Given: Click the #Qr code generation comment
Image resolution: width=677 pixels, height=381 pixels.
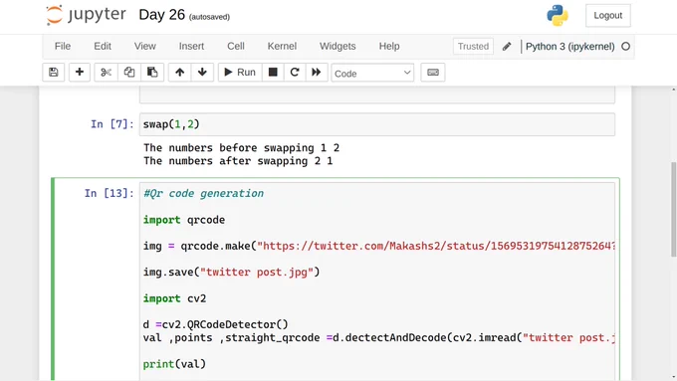Looking at the screenshot, I should click(203, 193).
